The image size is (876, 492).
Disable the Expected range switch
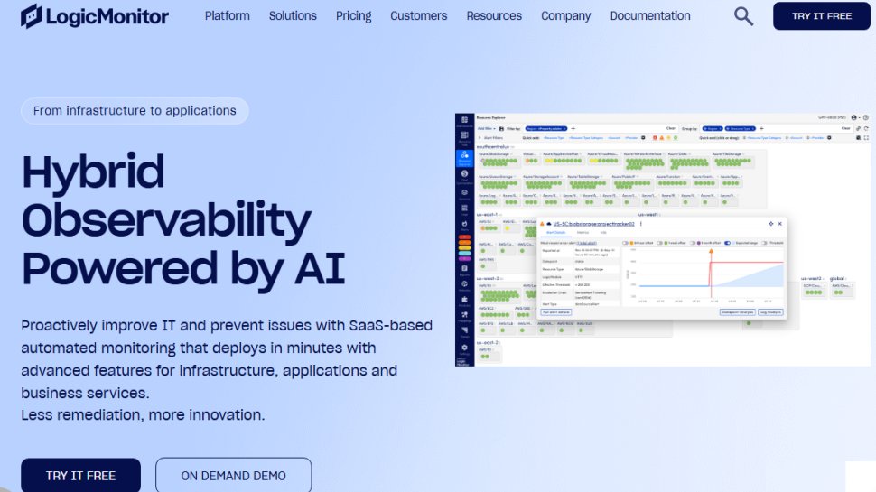coord(727,243)
